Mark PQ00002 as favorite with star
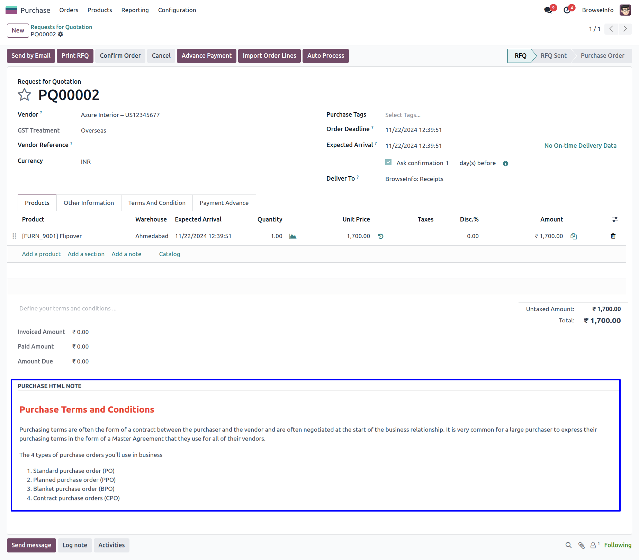 point(24,95)
